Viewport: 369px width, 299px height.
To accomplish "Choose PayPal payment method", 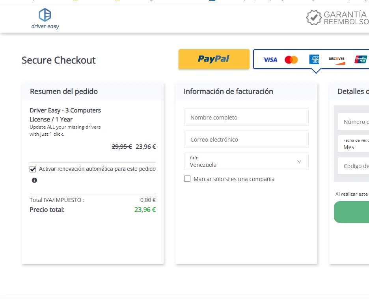I will click(x=214, y=59).
